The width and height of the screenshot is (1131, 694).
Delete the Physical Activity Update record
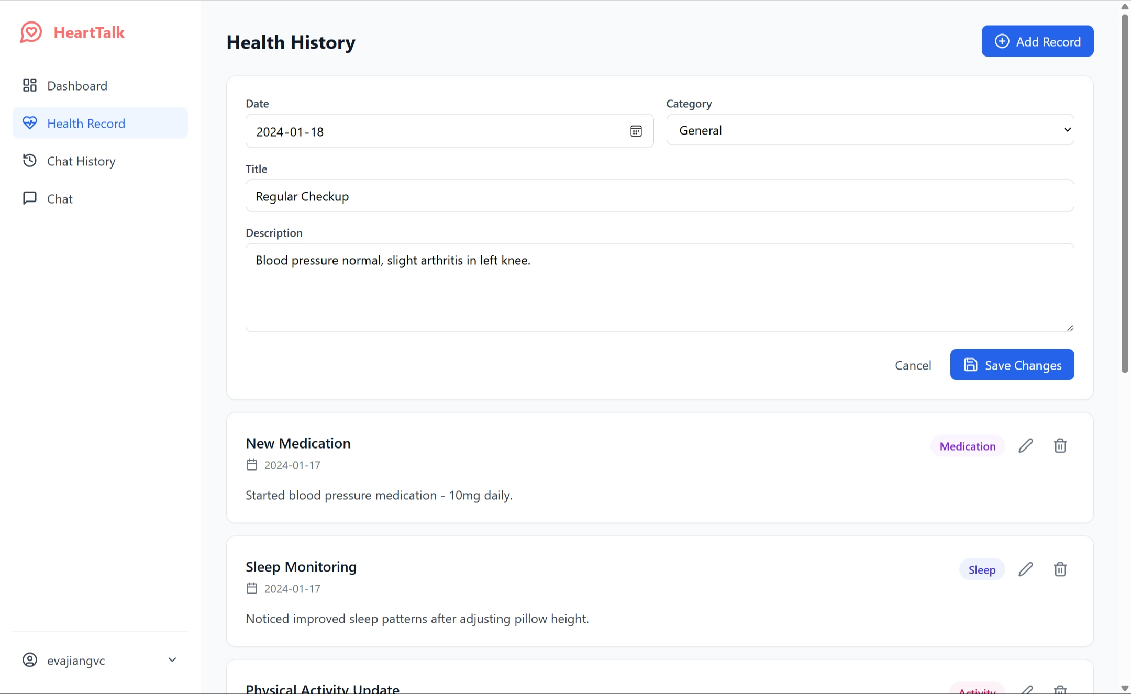pos(1060,689)
